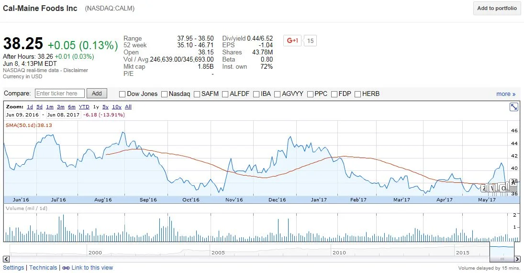Click the Open value 38.15
The height and width of the screenshot is (273, 524).
click(206, 52)
